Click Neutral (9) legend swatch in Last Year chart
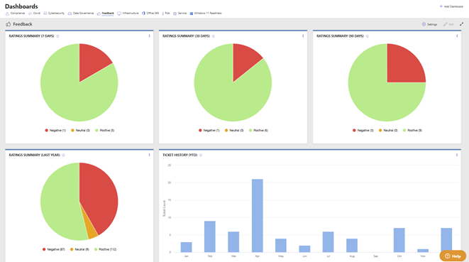Screen dimensions: 469x262 coord(72,249)
